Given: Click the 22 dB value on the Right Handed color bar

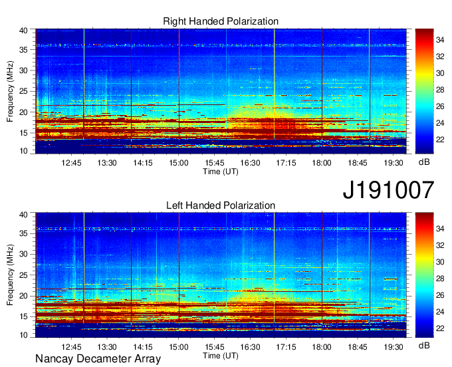Looking at the screenshot, I should tap(440, 140).
